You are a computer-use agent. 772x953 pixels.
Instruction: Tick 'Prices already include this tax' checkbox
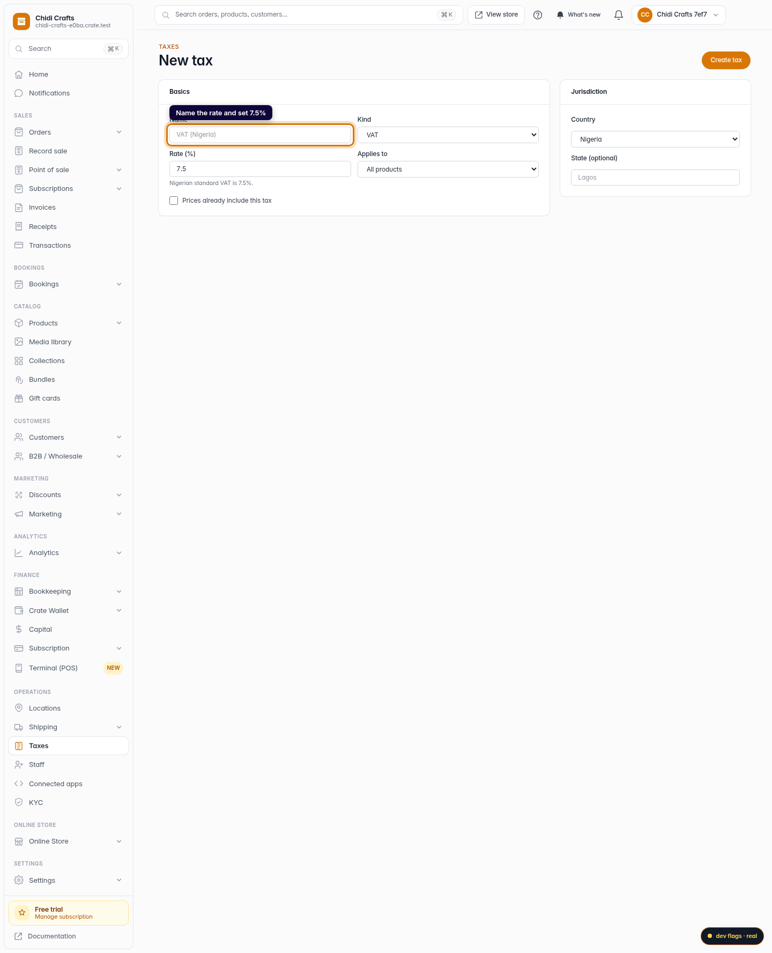(174, 201)
